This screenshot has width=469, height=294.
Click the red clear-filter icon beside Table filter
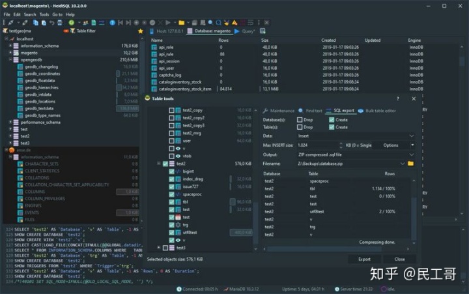(x=66, y=31)
